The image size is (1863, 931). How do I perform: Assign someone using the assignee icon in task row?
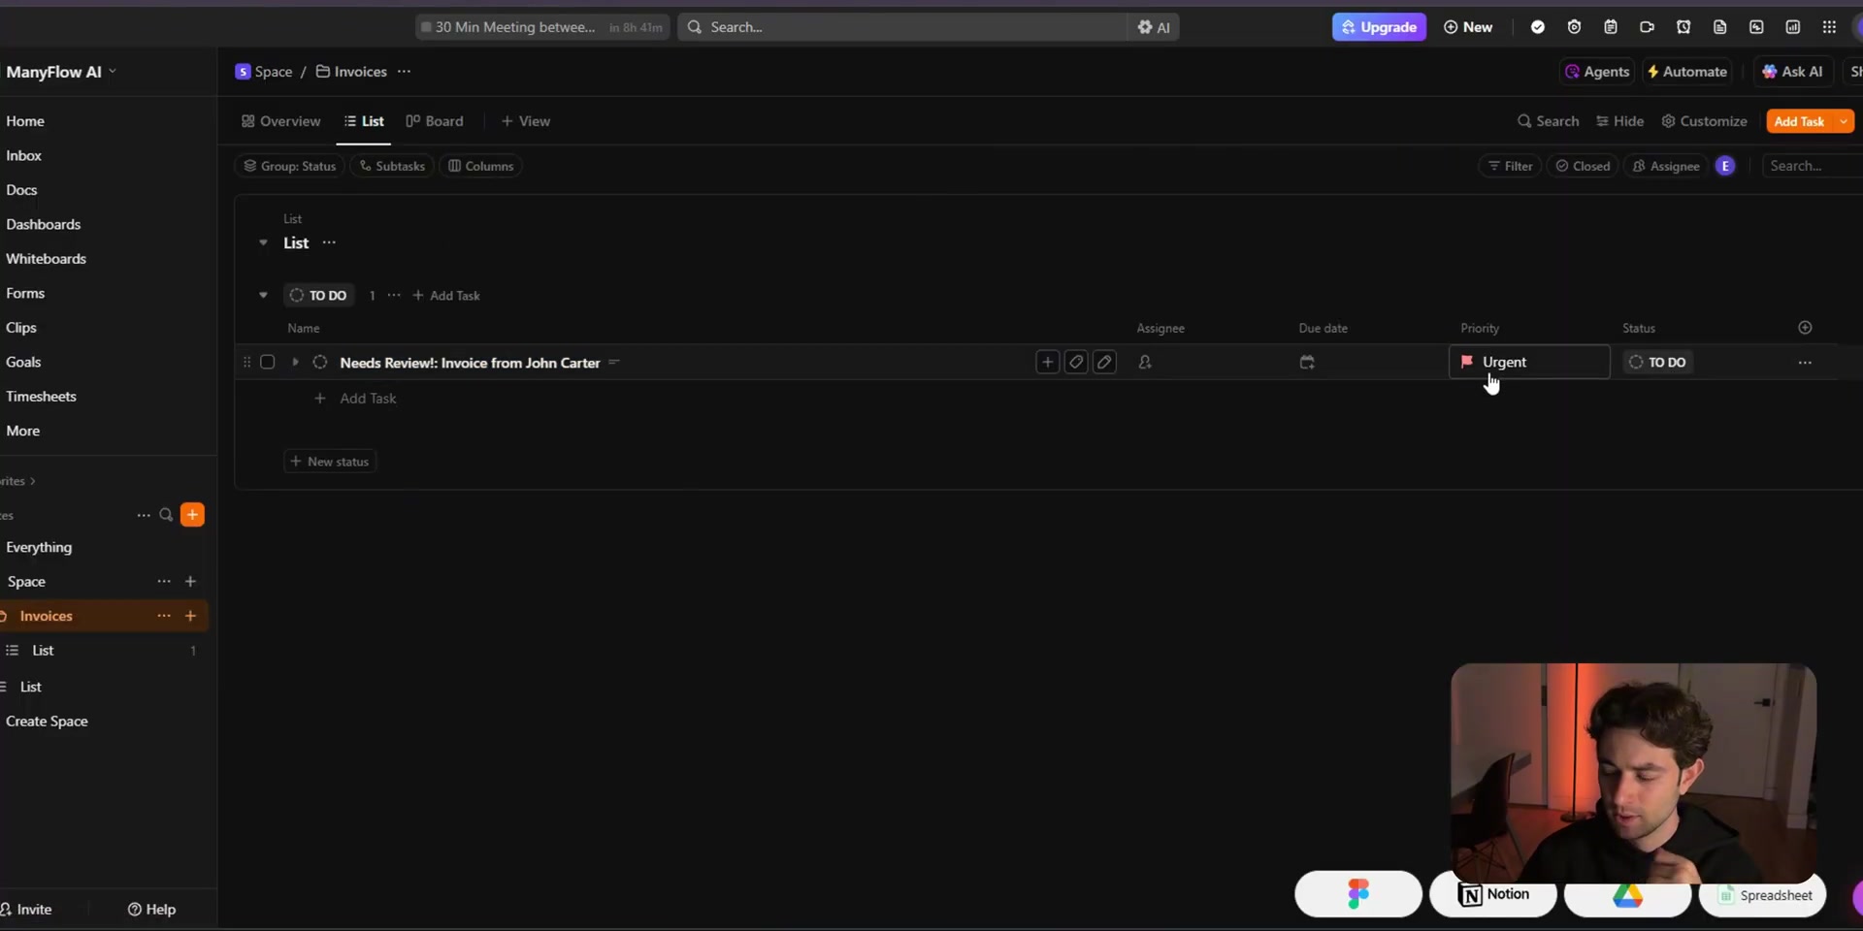pyautogui.click(x=1145, y=363)
